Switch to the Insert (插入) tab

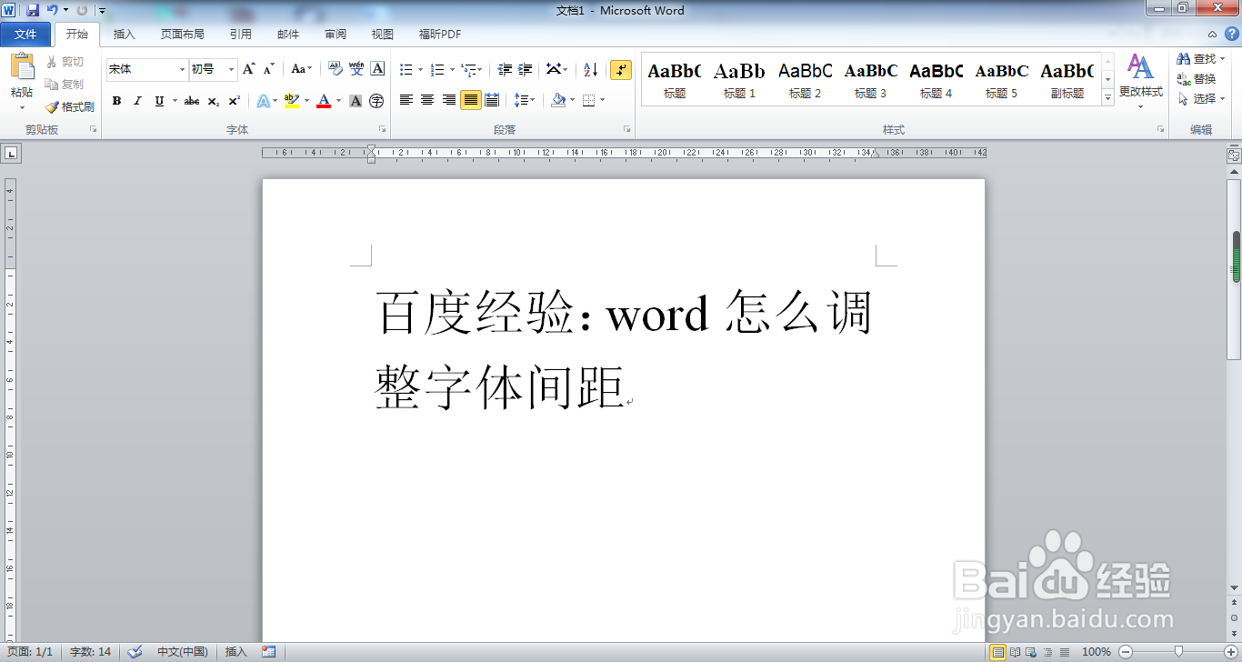point(124,35)
